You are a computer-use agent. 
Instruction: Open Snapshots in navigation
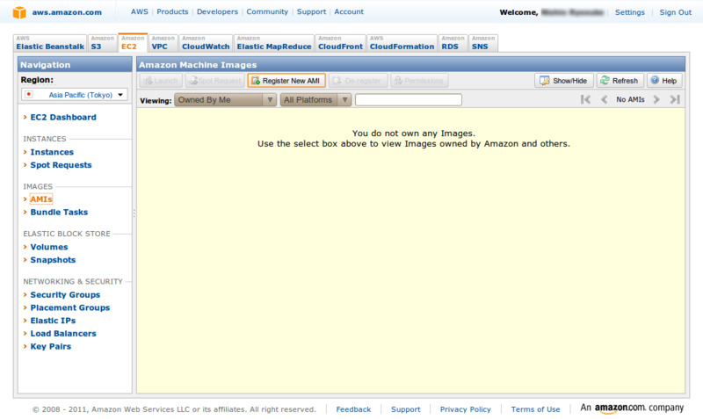tap(53, 260)
